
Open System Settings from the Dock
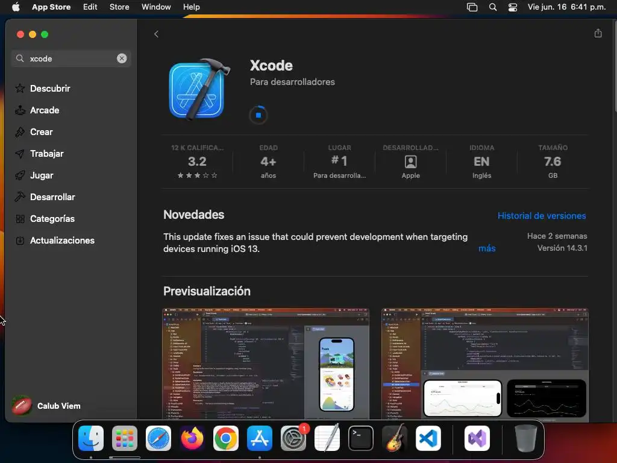293,438
